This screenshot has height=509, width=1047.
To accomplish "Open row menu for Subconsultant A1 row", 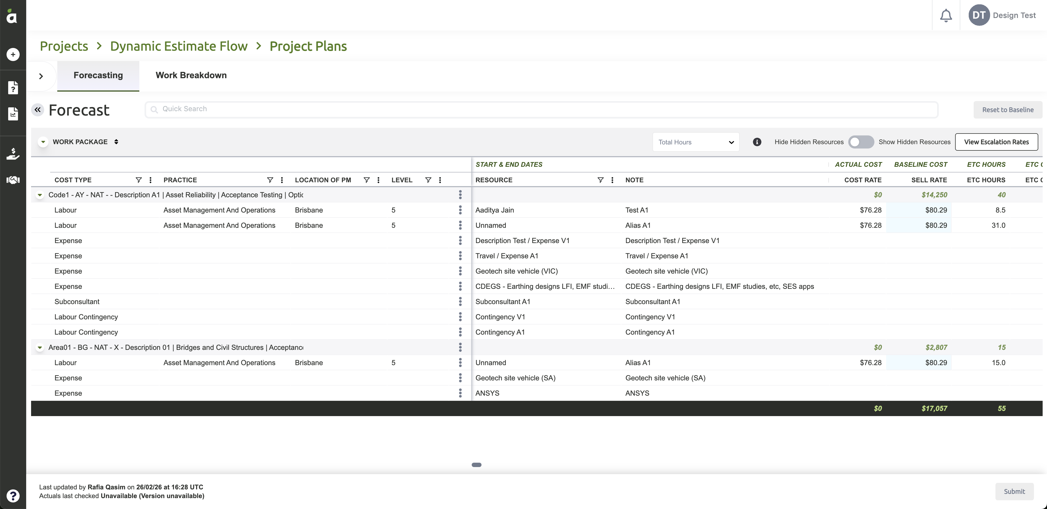I will point(460,301).
